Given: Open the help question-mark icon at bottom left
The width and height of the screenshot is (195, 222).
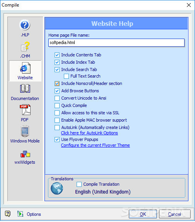Looking at the screenshot, I should pyautogui.click(x=7, y=214).
